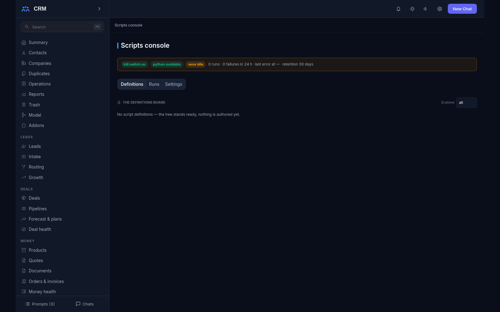This screenshot has width=500, height=312.
Task: Toggle light theme with sun icon
Action: coord(412,9)
